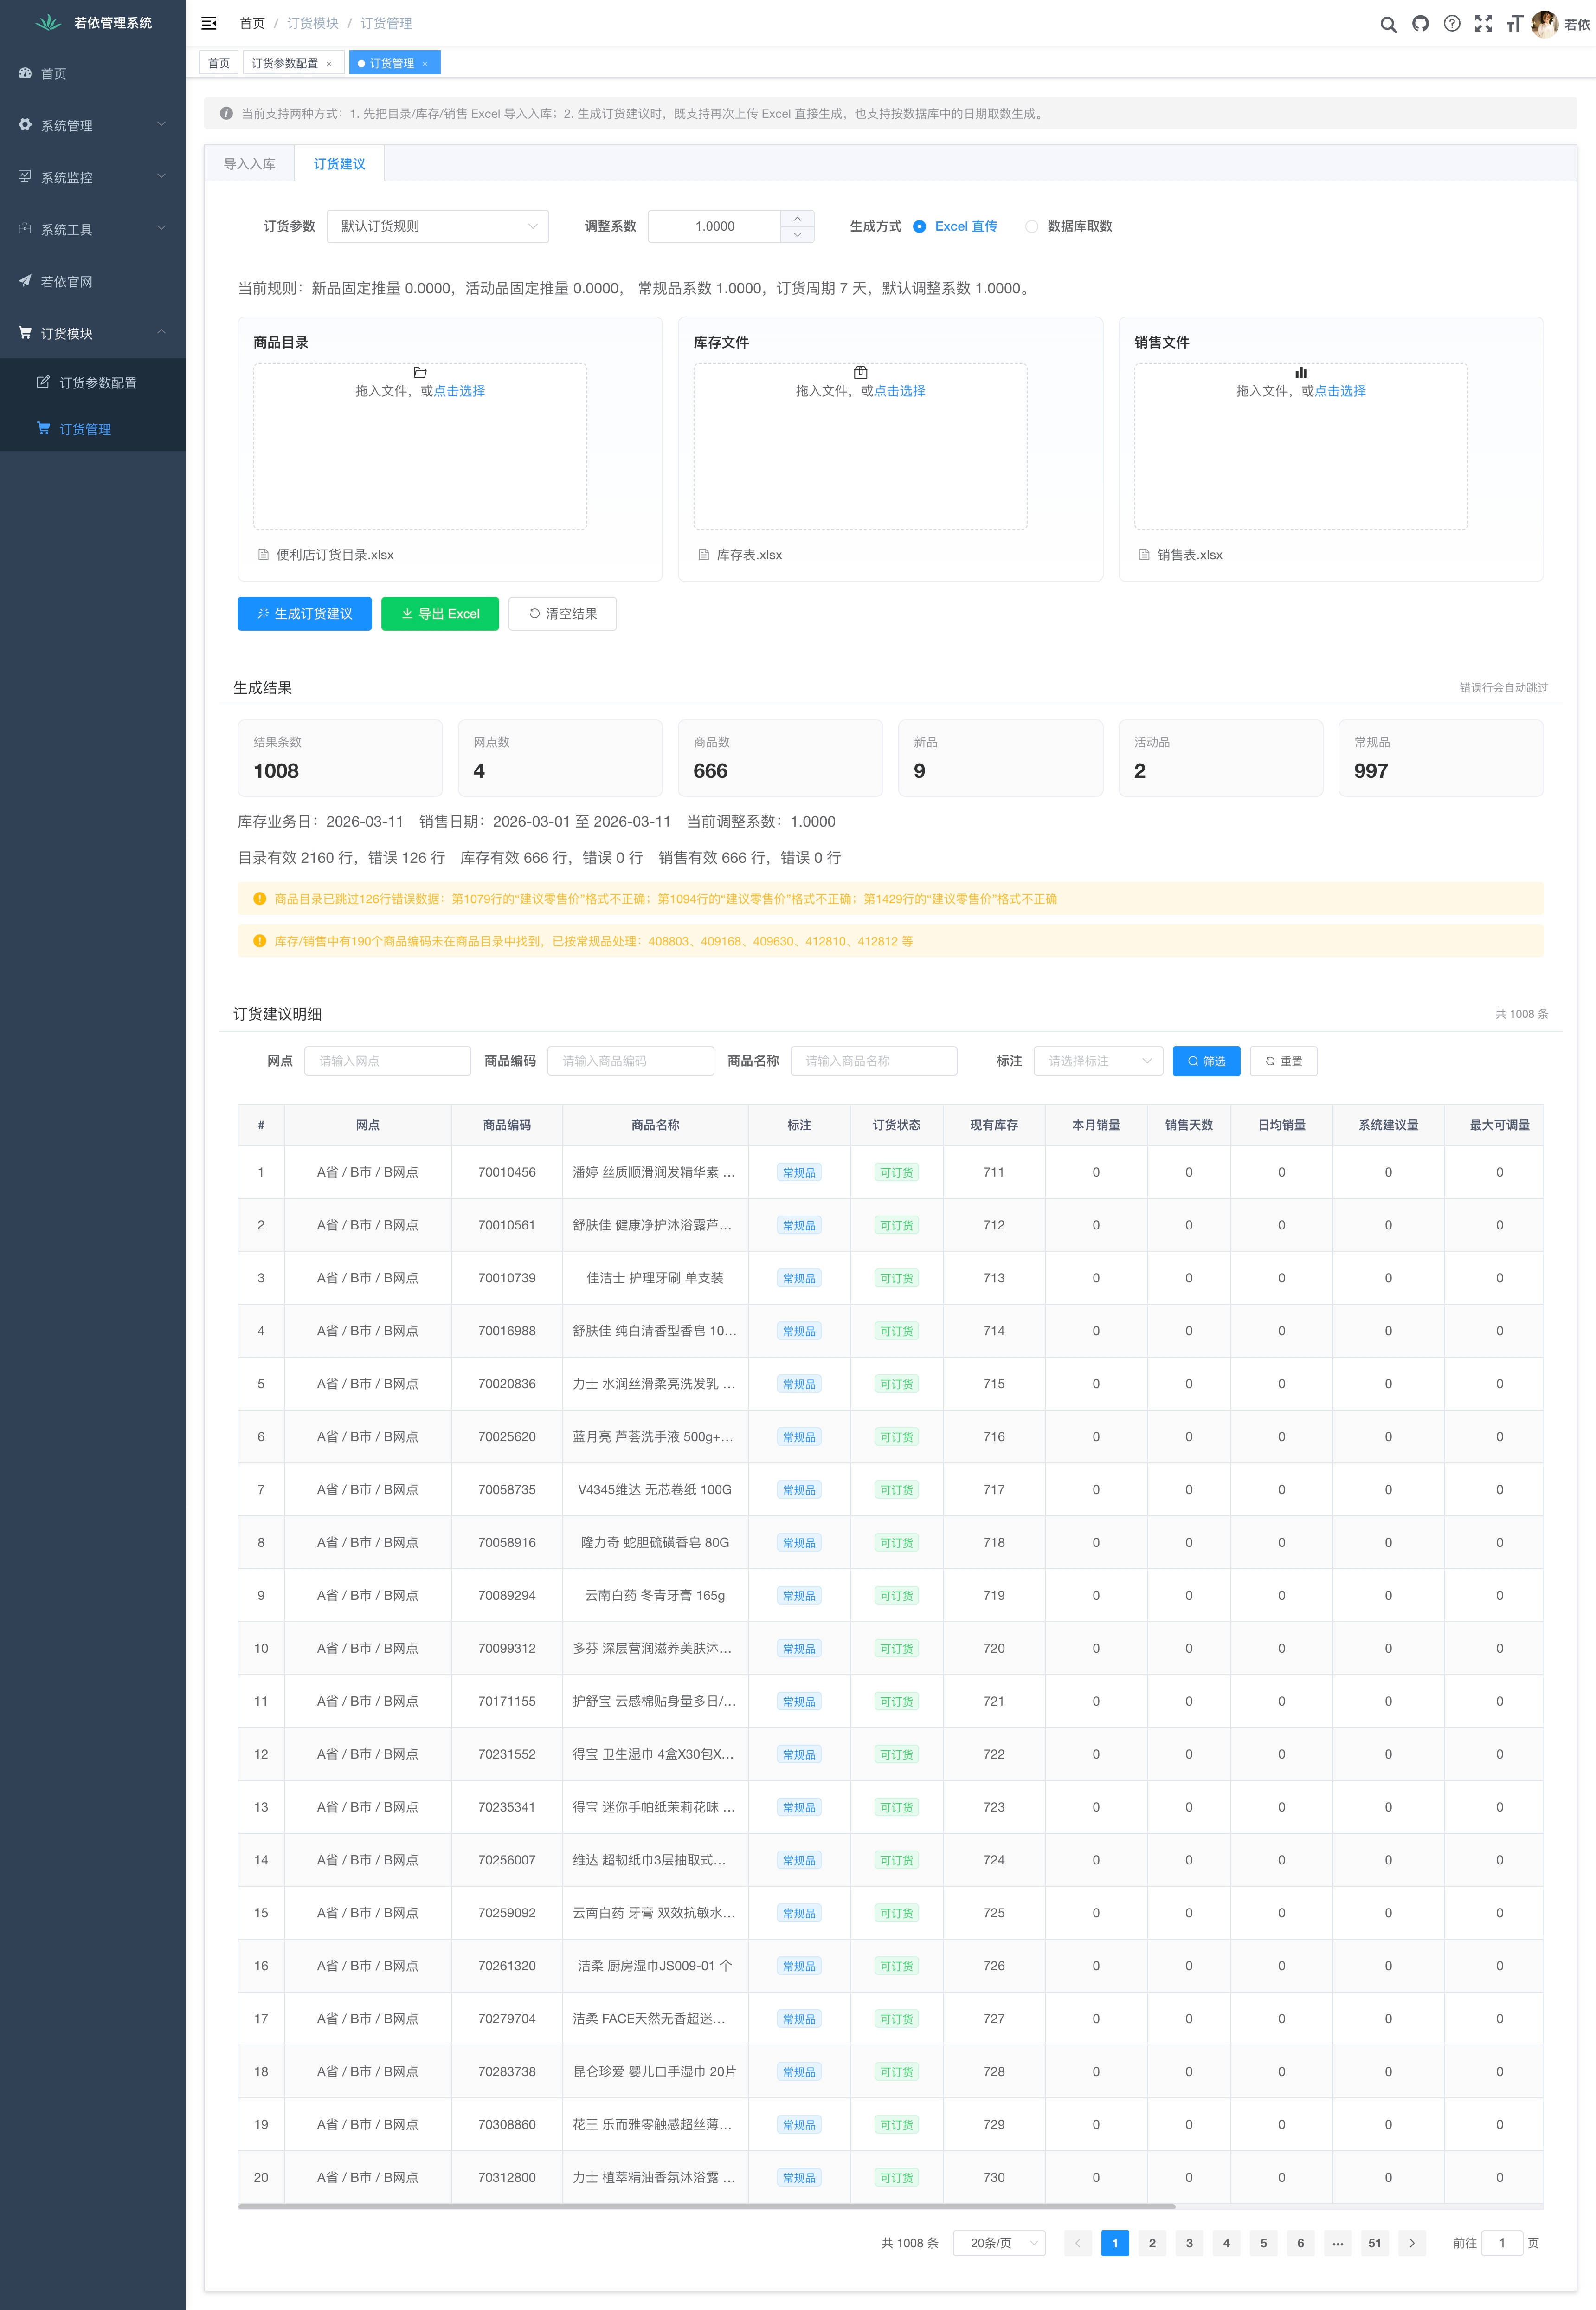Viewport: 1596px width, 2310px height.
Task: Toggle fullscreen mode icon
Action: tap(1484, 23)
